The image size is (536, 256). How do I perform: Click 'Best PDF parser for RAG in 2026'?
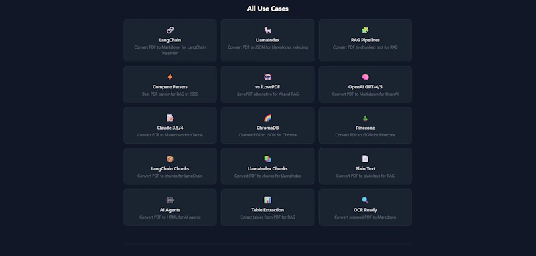point(170,94)
